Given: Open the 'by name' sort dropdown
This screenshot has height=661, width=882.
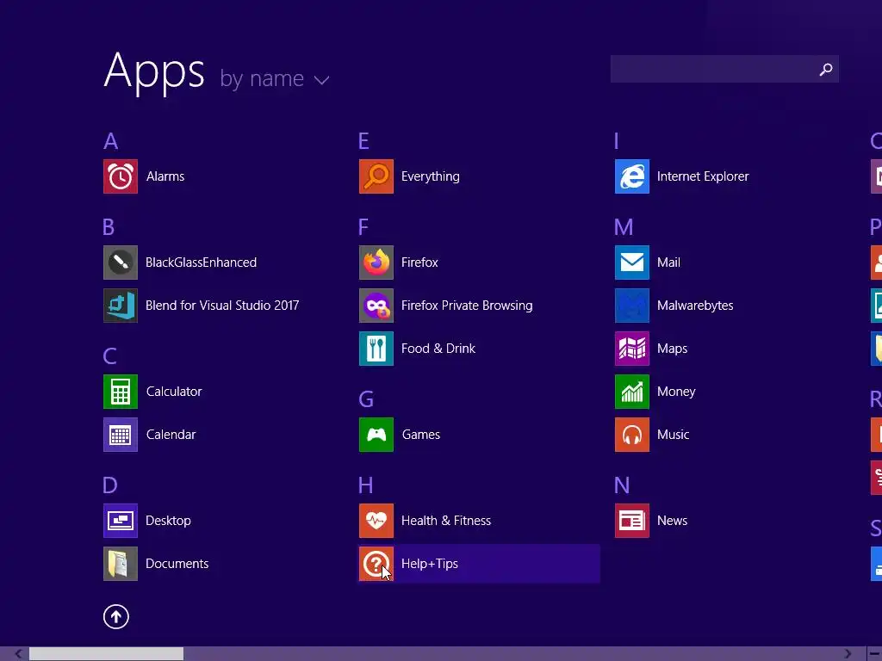Looking at the screenshot, I should pos(275,78).
